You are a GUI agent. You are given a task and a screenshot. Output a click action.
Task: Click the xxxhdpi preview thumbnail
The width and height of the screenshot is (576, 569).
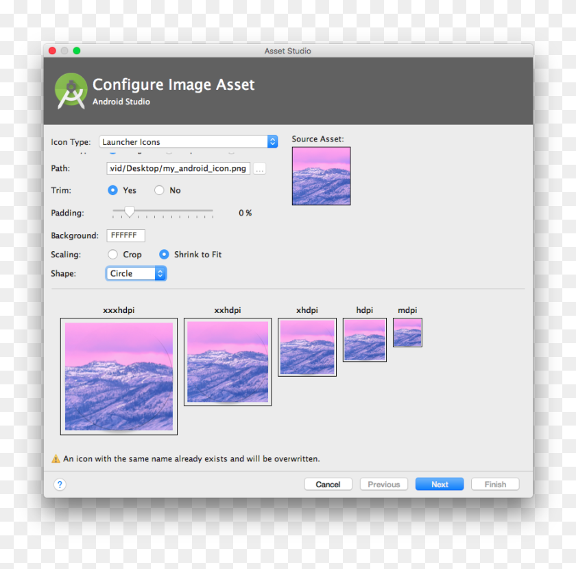(119, 376)
